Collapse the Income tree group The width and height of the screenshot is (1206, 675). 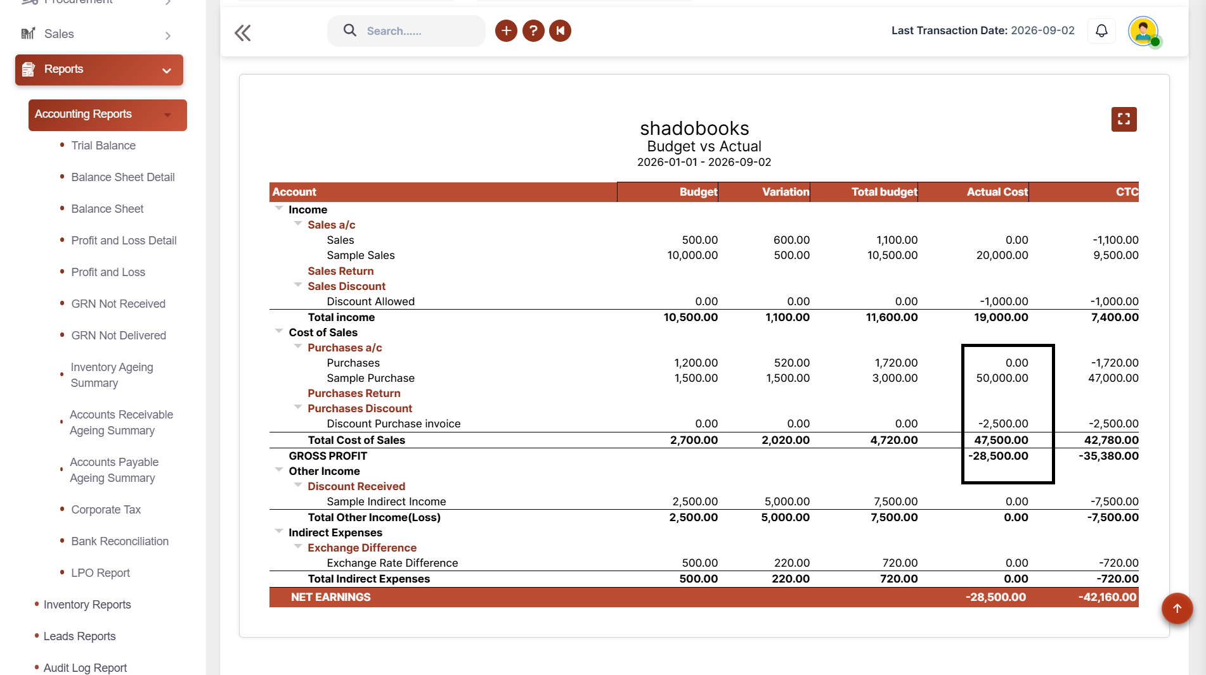tap(279, 208)
